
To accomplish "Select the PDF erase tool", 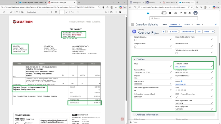I will 11,12.
